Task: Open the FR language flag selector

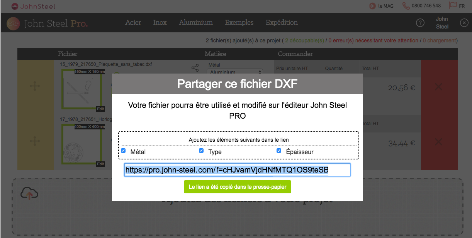Action: (x=457, y=6)
